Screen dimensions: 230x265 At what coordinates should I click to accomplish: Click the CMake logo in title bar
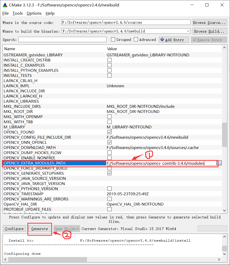point(5,5)
